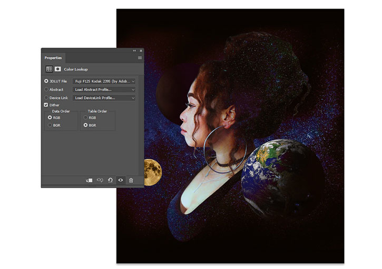The height and width of the screenshot is (269, 382).
Task: Select the 3DLUT File radio button
Action: click(x=46, y=81)
